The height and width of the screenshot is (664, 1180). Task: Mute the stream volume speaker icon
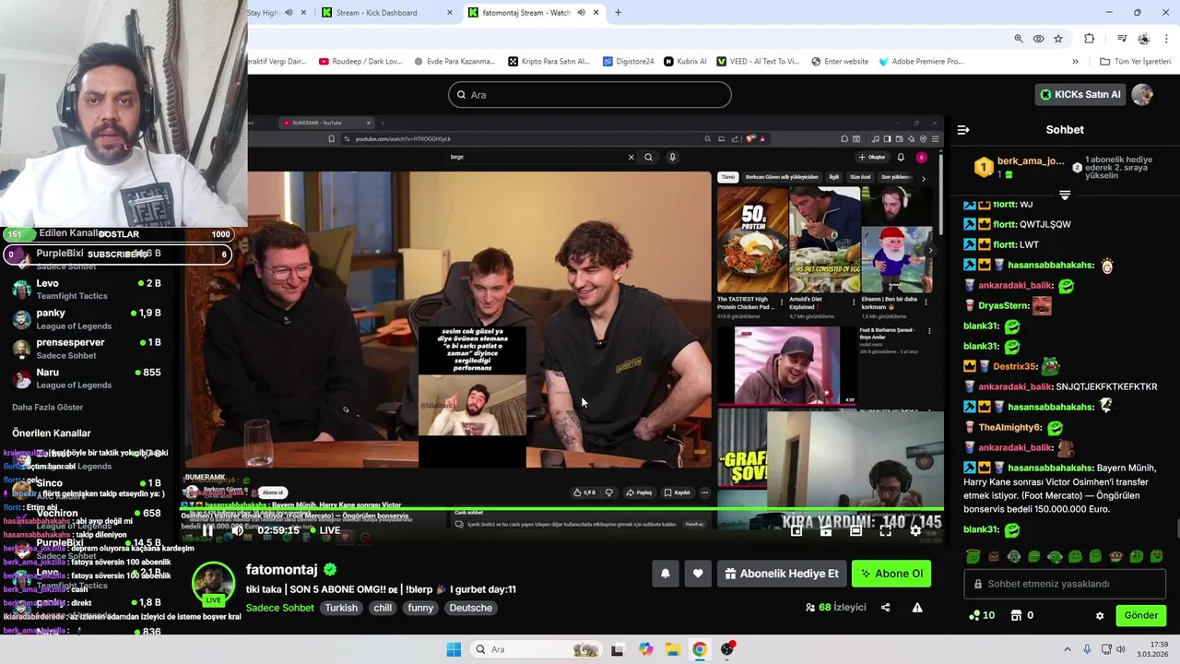pyautogui.click(x=237, y=530)
